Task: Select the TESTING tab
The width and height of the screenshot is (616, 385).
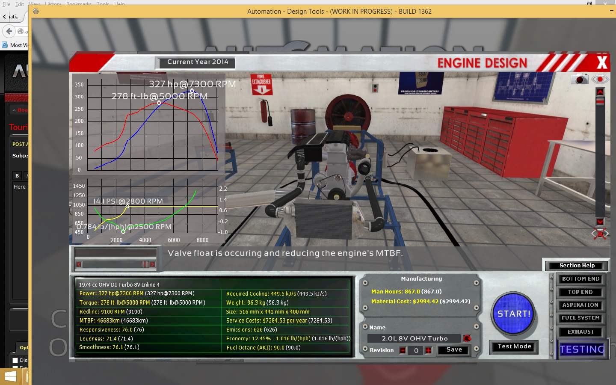Action: coord(582,349)
